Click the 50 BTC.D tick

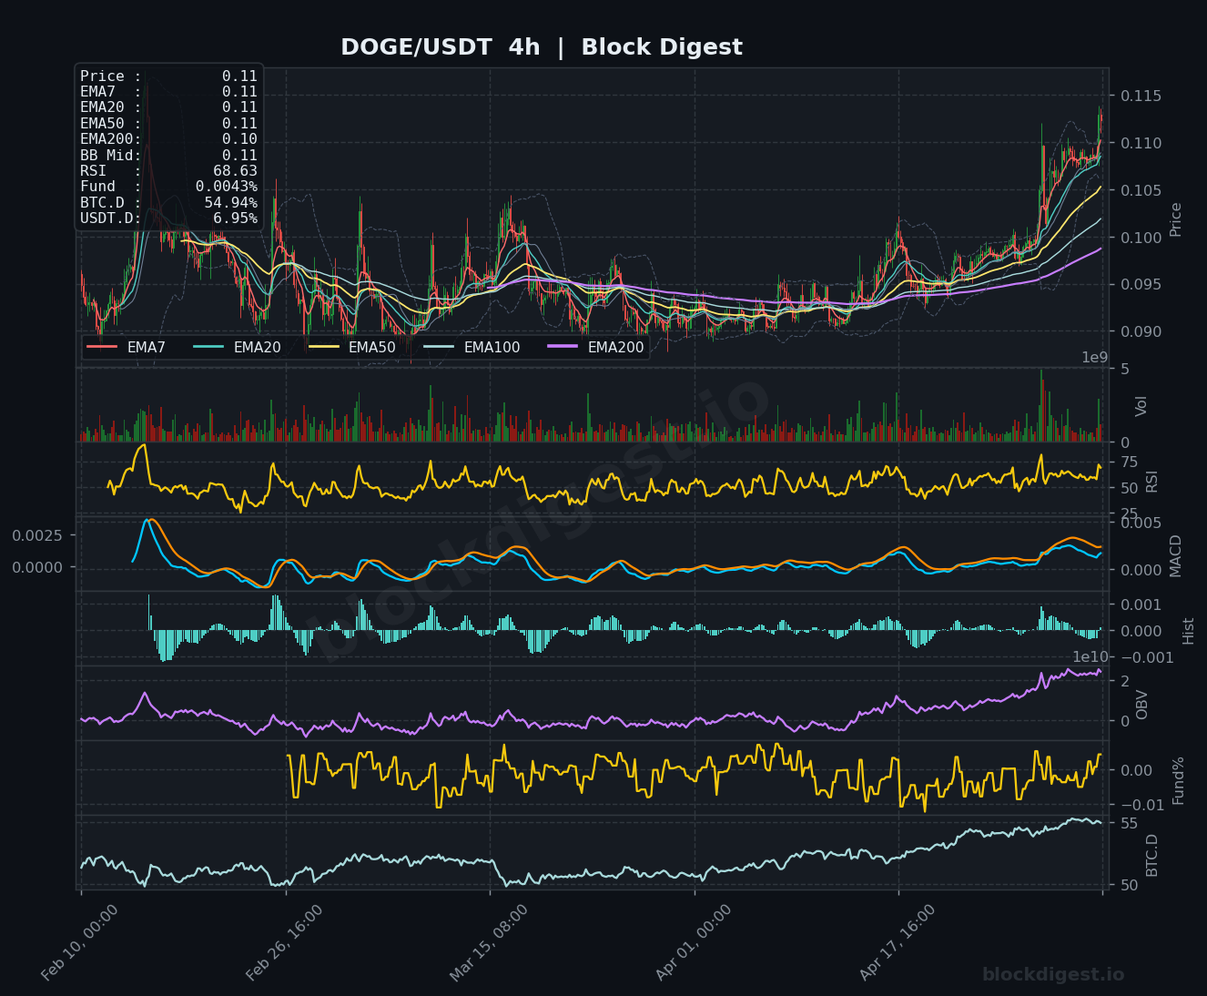click(1129, 886)
